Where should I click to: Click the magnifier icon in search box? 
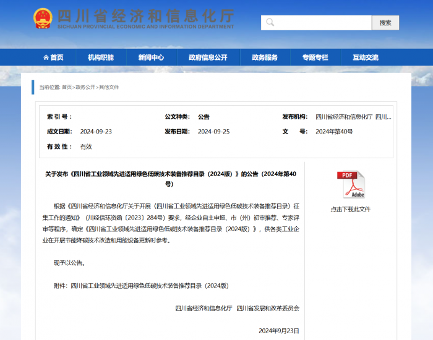click(x=270, y=22)
